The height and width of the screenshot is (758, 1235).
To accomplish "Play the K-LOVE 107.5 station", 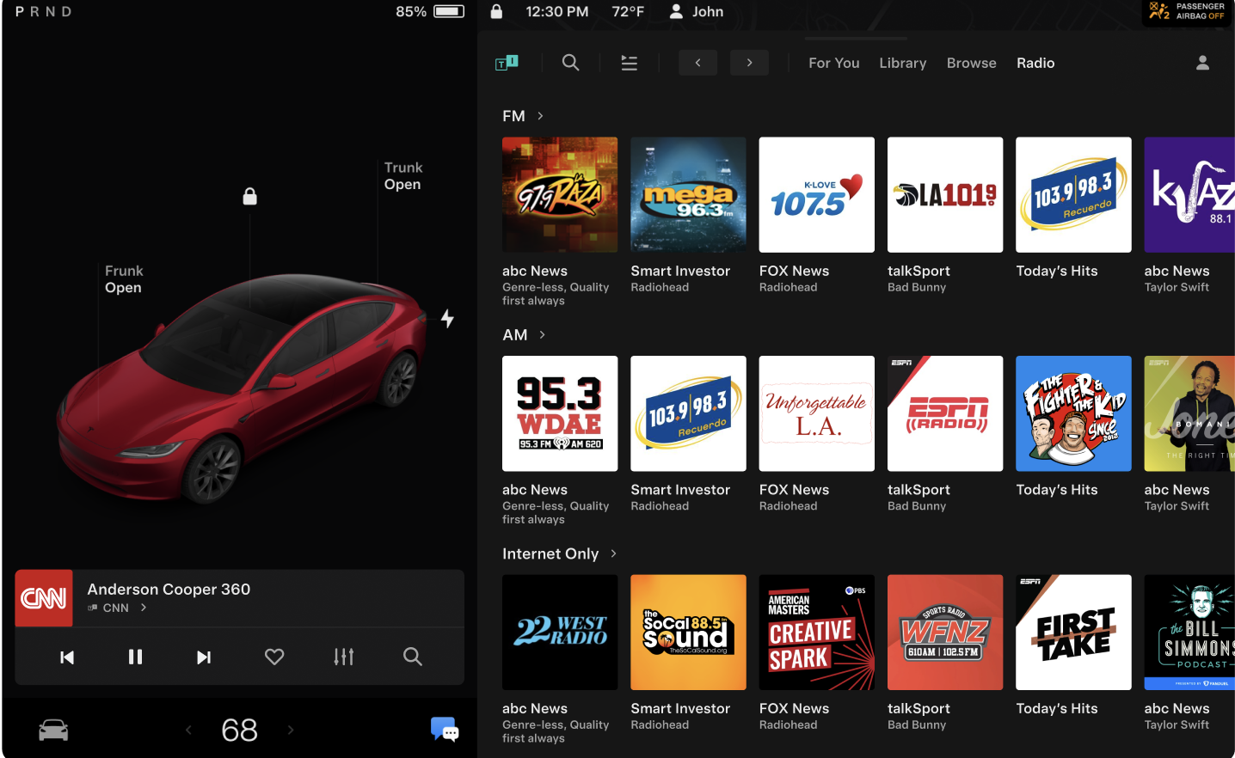I will [x=817, y=195].
